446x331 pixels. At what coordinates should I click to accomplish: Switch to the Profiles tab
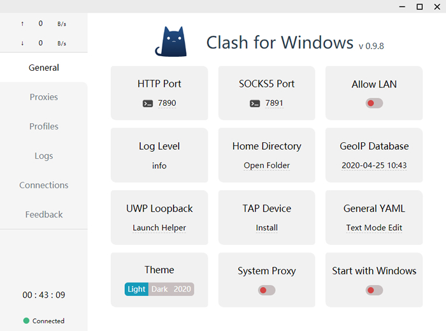click(43, 126)
